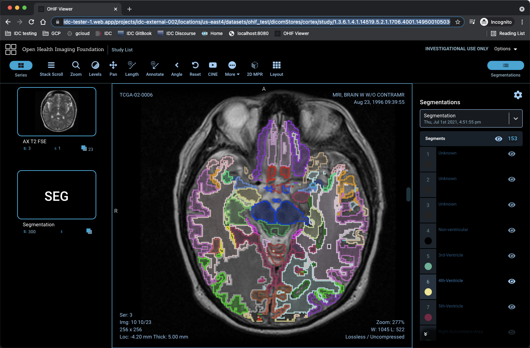The image size is (530, 348).
Task: Open 2D MPR view
Action: [x=255, y=69]
